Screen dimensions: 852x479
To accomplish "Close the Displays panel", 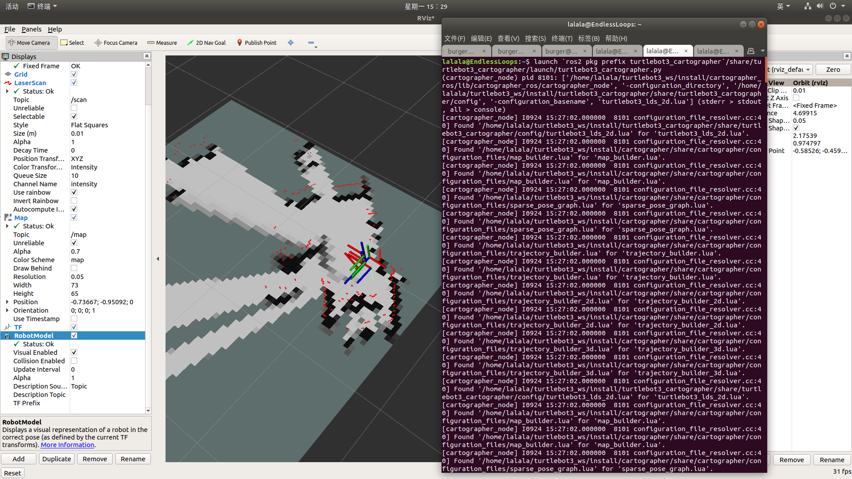I will click(x=147, y=56).
